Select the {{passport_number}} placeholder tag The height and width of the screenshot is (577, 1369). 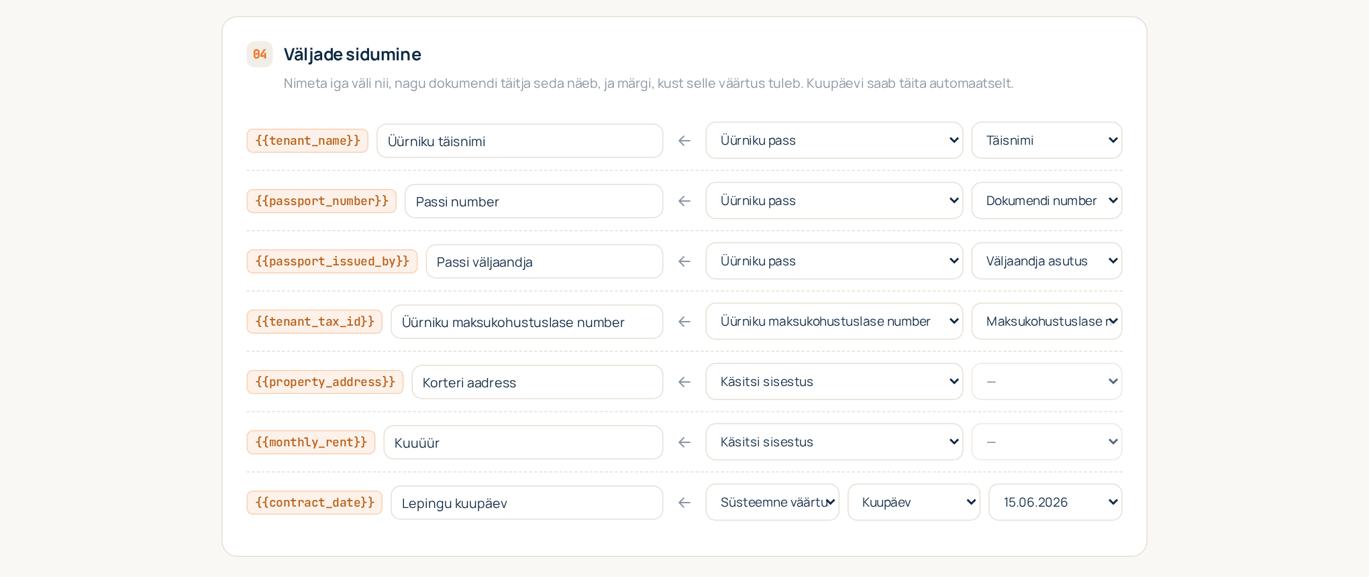[x=321, y=201]
